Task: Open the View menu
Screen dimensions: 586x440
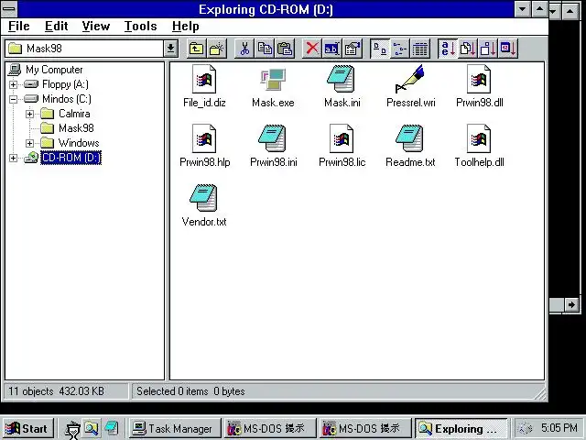Action: pos(96,27)
